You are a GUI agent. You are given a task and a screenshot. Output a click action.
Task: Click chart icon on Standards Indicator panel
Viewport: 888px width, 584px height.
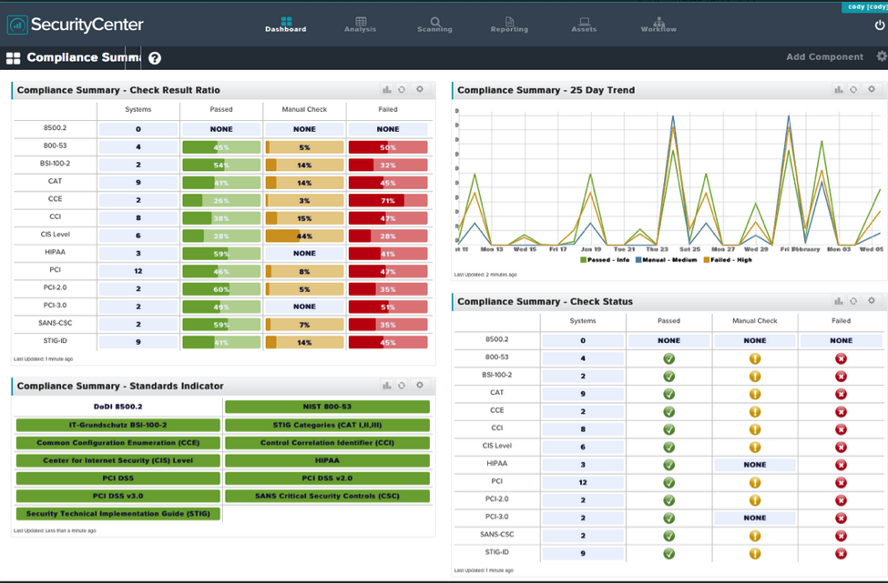387,386
